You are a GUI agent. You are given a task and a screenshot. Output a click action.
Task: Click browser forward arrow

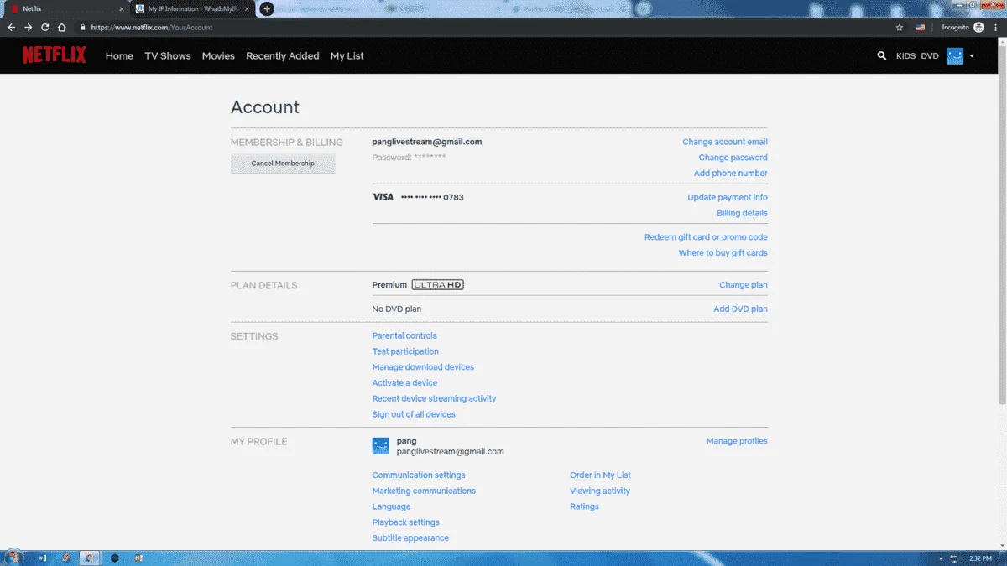pos(29,27)
